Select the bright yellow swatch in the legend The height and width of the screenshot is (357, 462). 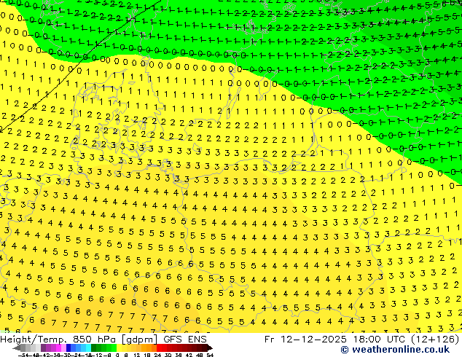119,348
